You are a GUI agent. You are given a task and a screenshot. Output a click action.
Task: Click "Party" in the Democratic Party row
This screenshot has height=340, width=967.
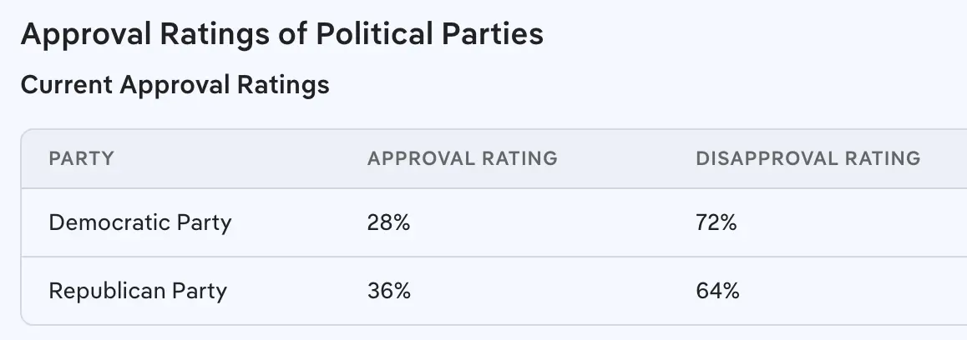pos(204,223)
